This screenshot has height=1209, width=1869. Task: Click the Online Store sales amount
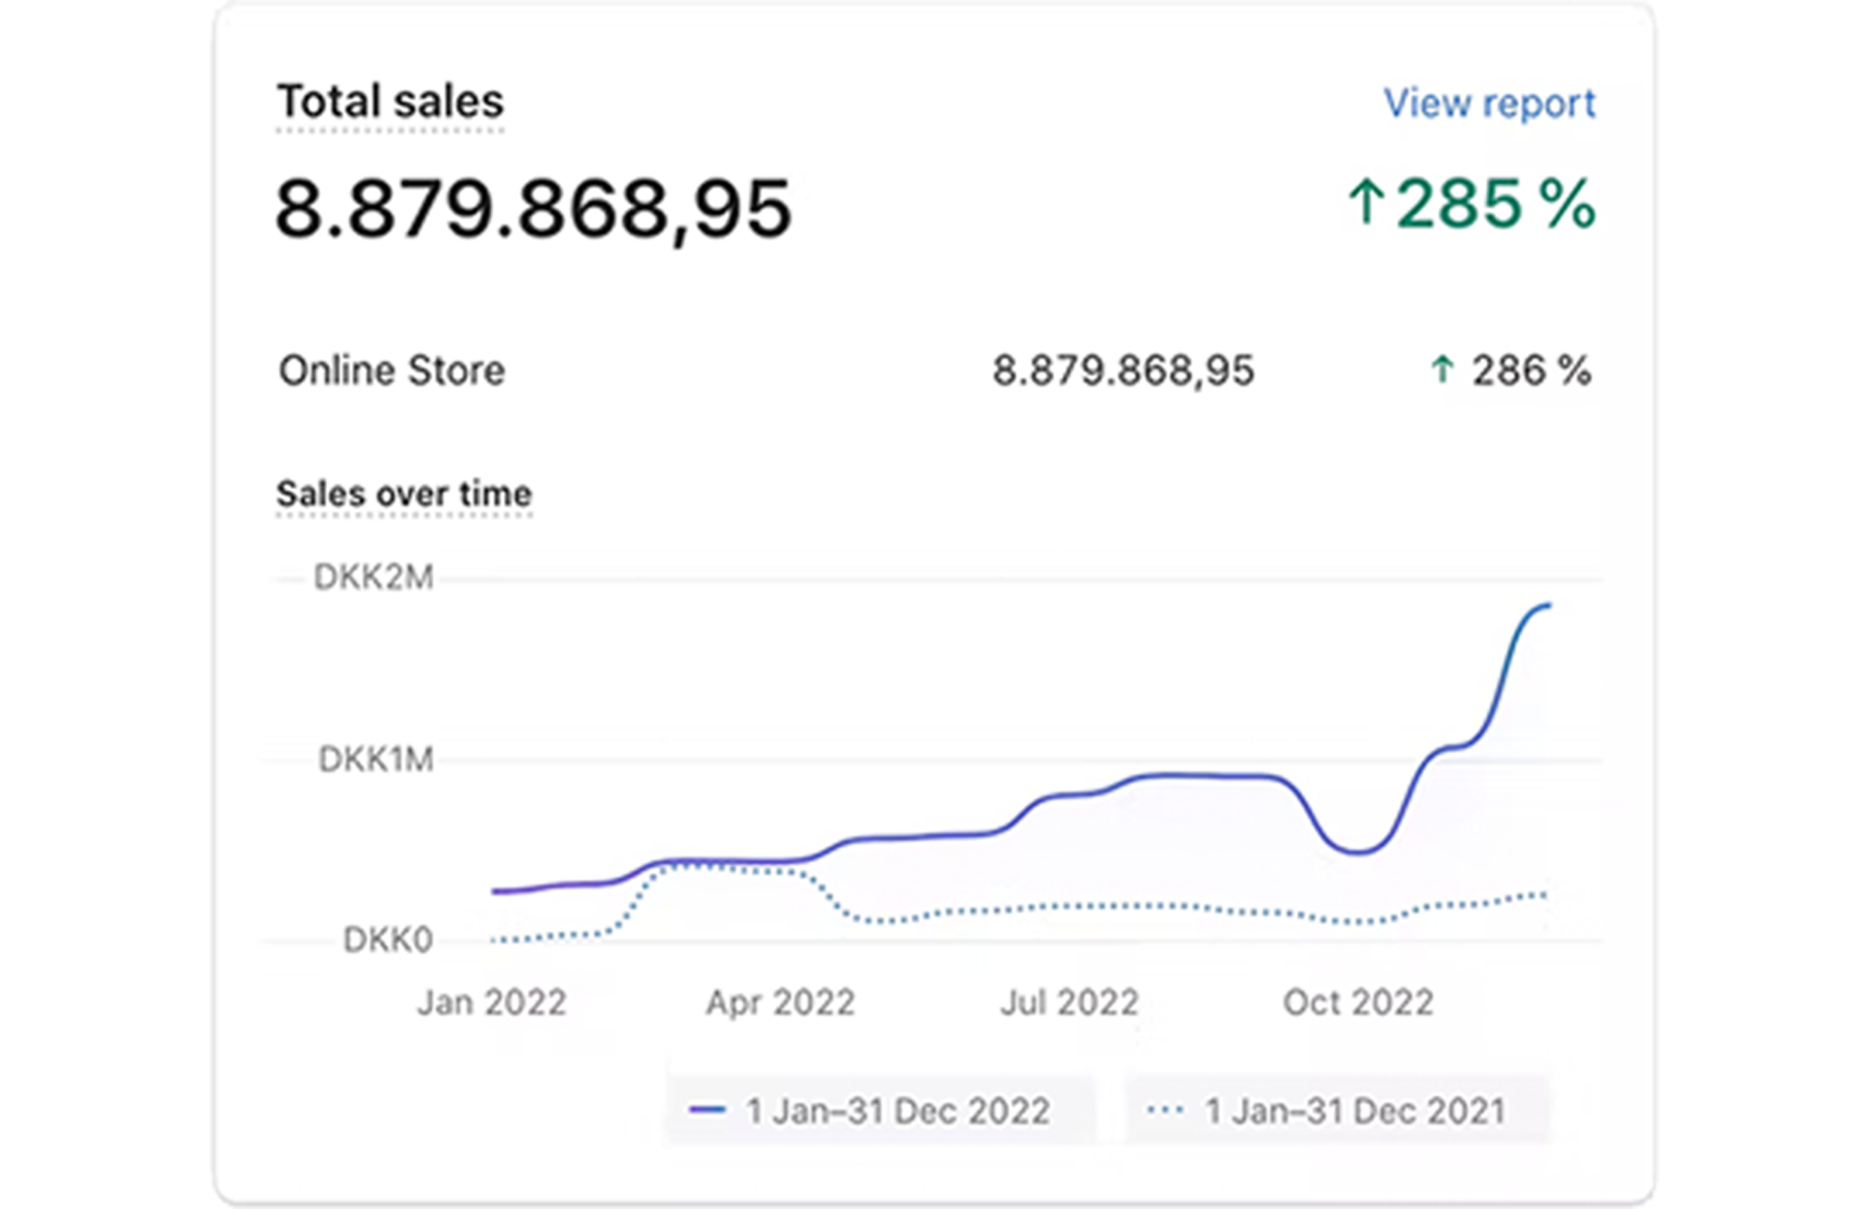pos(1123,371)
